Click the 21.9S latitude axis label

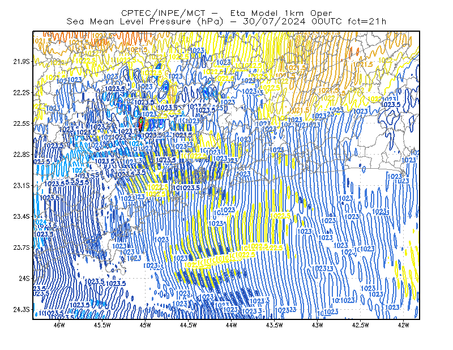22,62
